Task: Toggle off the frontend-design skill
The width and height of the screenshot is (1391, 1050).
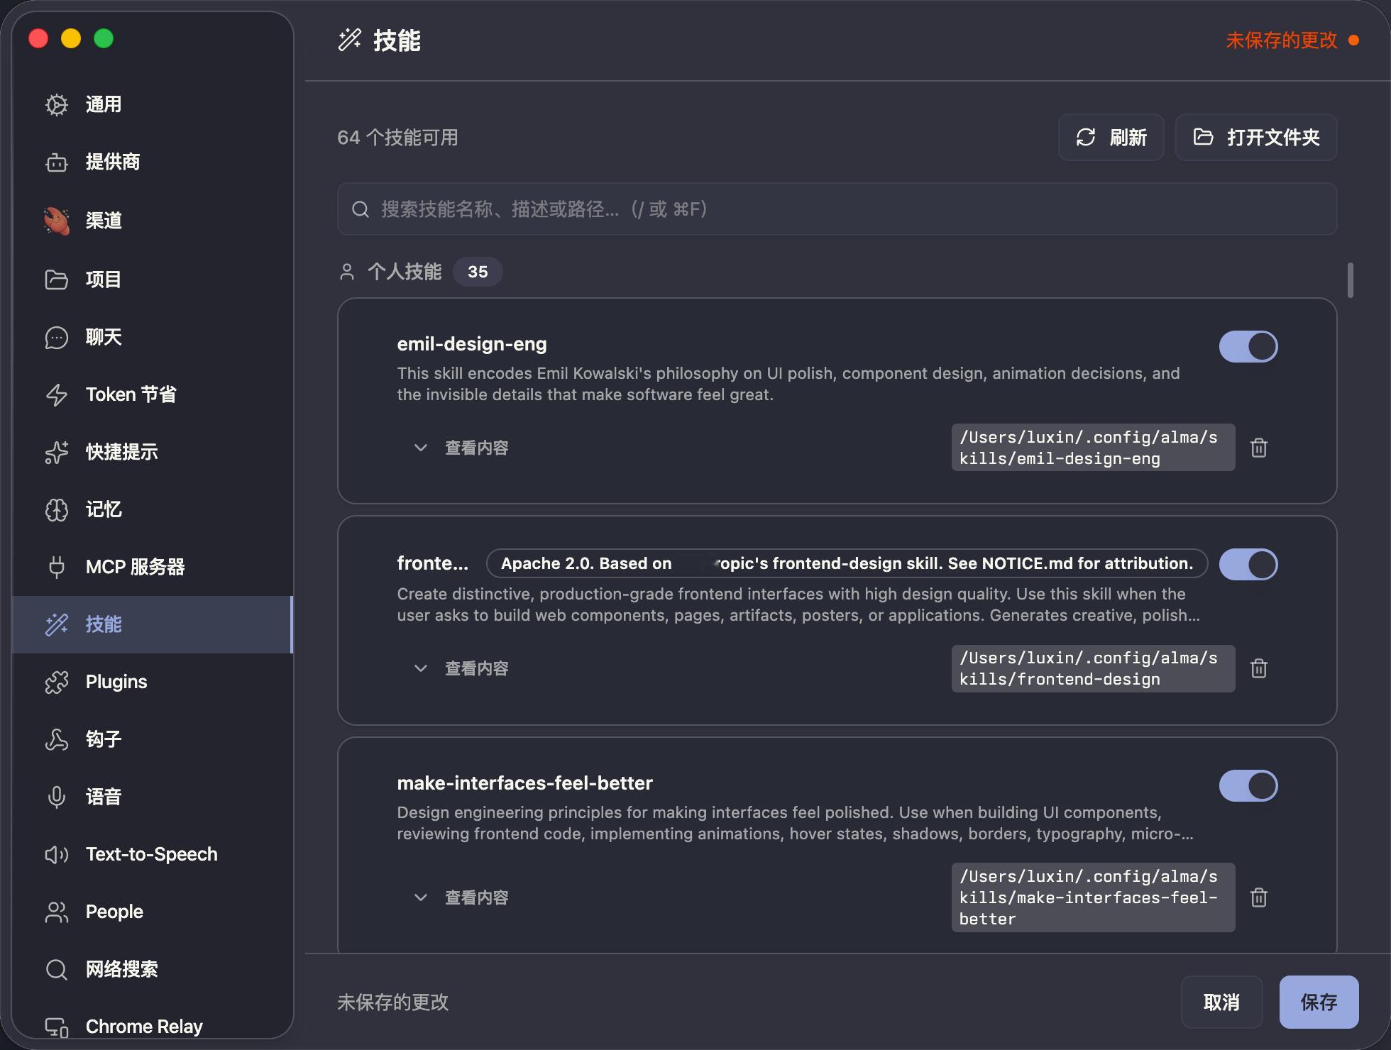Action: click(1248, 565)
